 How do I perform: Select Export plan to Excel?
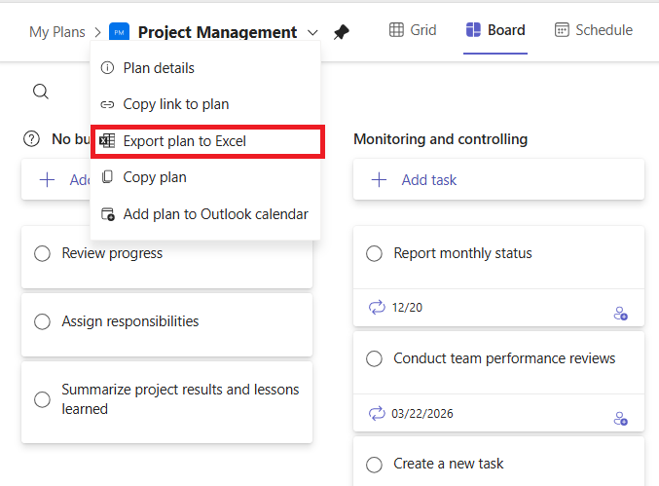point(207,141)
